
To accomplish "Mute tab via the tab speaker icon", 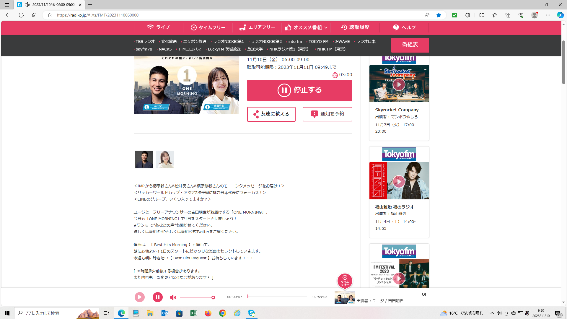I will tap(27, 5).
